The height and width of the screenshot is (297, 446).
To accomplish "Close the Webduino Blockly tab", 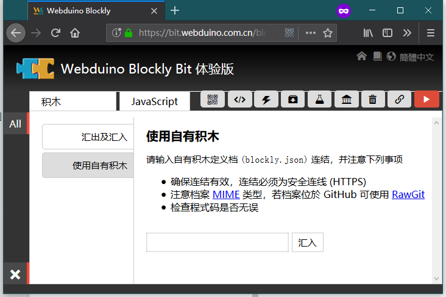I will tap(154, 11).
